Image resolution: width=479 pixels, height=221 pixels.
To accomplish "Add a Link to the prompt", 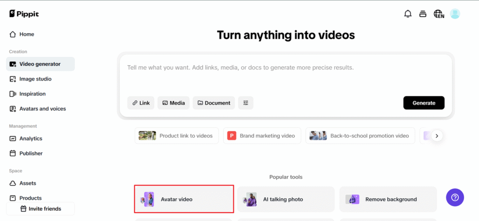I will pyautogui.click(x=141, y=103).
